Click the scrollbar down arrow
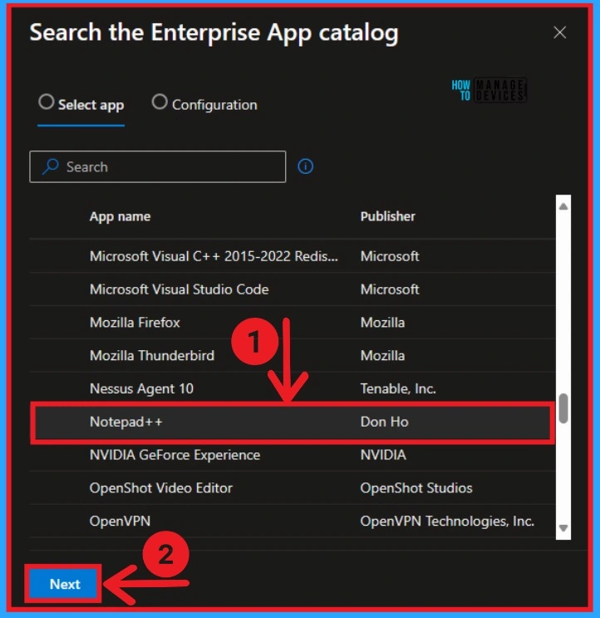The image size is (600, 618). [x=563, y=527]
